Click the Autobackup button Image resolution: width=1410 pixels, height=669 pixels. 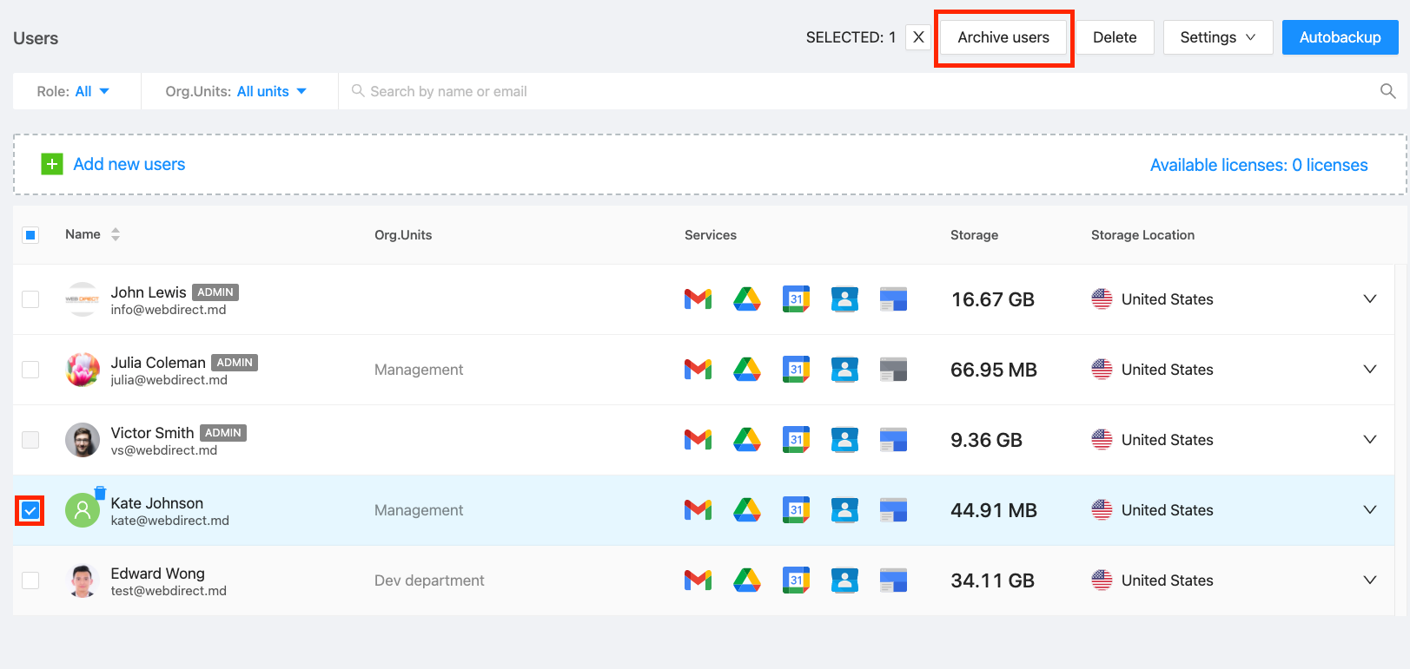point(1340,37)
